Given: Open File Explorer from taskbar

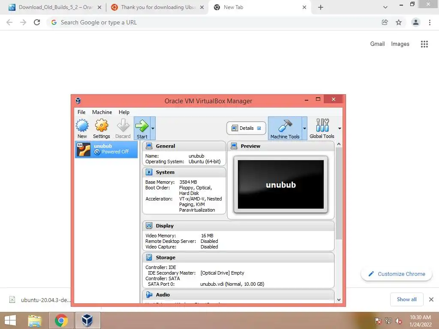Looking at the screenshot, I should pyautogui.click(x=35, y=320).
